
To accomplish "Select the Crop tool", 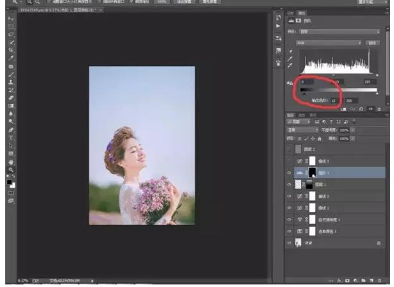I will (11, 50).
